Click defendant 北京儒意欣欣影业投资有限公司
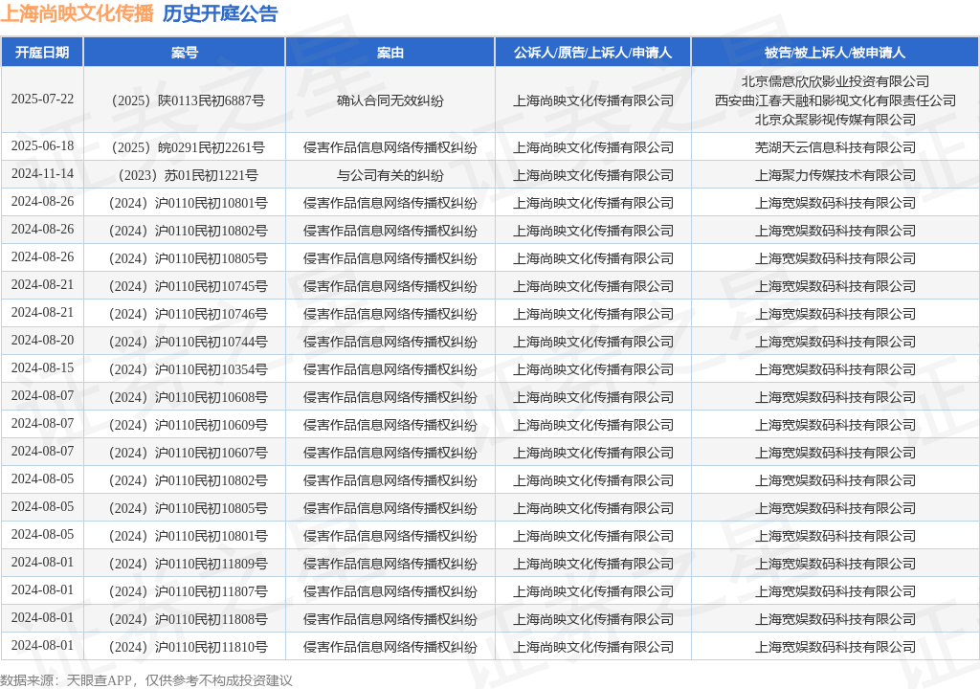980x689 pixels. [835, 81]
